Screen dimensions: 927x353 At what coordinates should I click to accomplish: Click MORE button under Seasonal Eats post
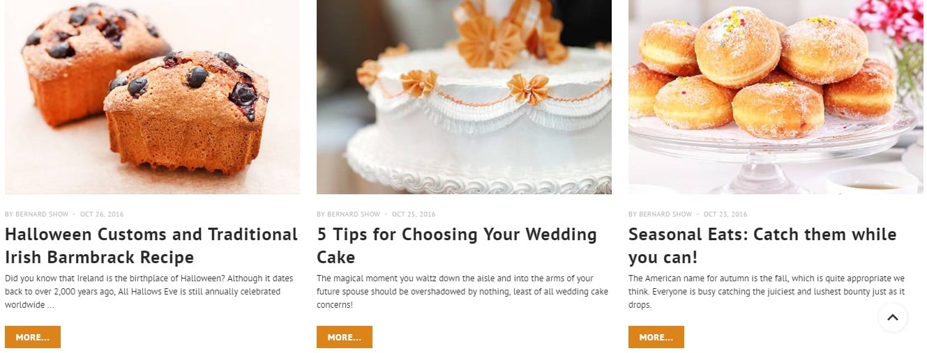(x=656, y=337)
